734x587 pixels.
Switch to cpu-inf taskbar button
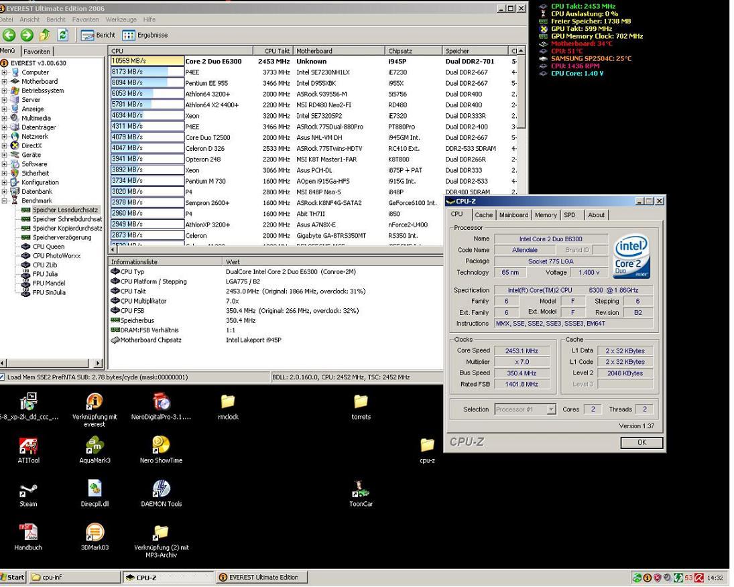coord(75,578)
